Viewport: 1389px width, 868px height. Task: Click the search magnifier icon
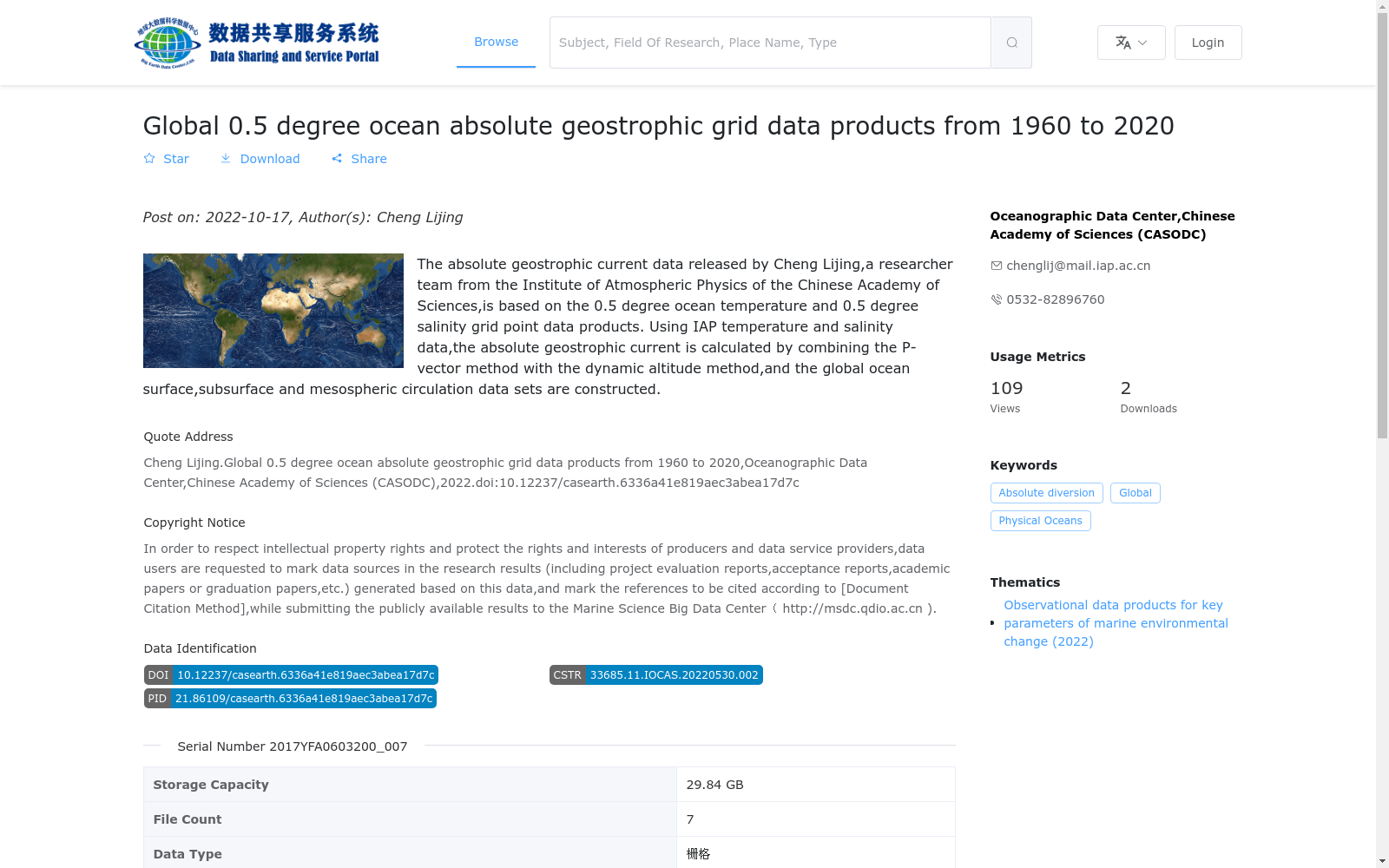click(1011, 43)
